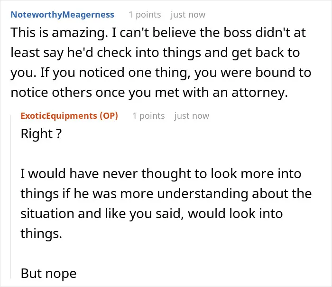
Task: Click the top comment's just now timestamp
Action: click(188, 15)
